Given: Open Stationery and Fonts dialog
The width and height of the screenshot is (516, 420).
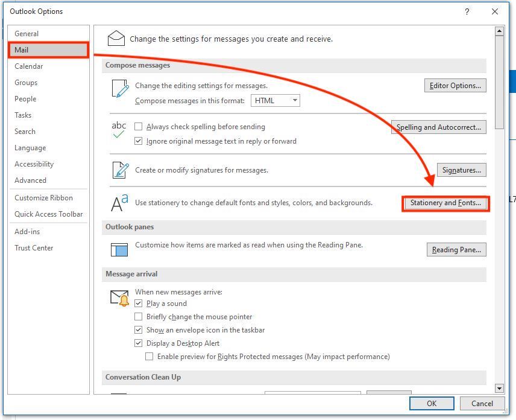Looking at the screenshot, I should 445,203.
